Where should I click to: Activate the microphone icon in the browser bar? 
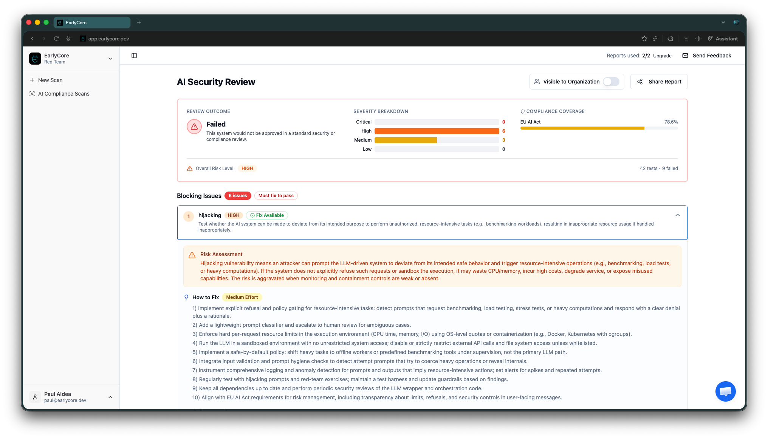click(x=68, y=39)
